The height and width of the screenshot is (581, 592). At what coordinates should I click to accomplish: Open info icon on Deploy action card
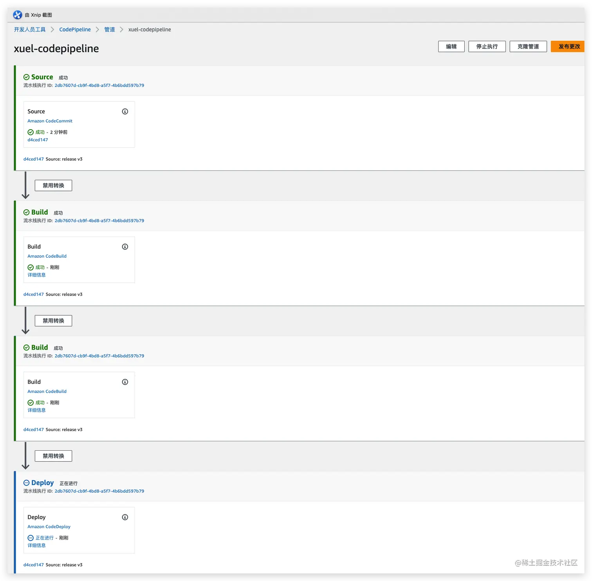(x=125, y=517)
